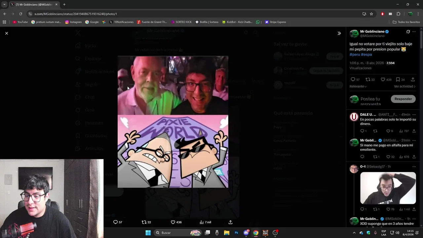Open the #peru hashtag
Viewport: 423px width, 238px height.
[x=355, y=55]
